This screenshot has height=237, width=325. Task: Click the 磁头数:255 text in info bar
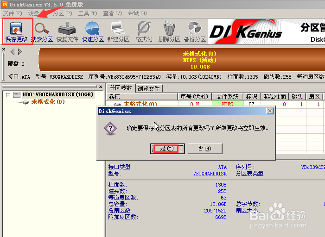(x=278, y=77)
